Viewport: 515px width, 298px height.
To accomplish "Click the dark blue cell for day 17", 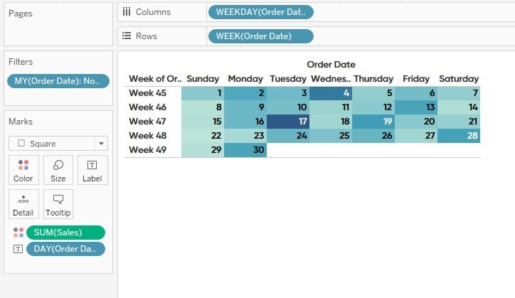I will (x=288, y=122).
